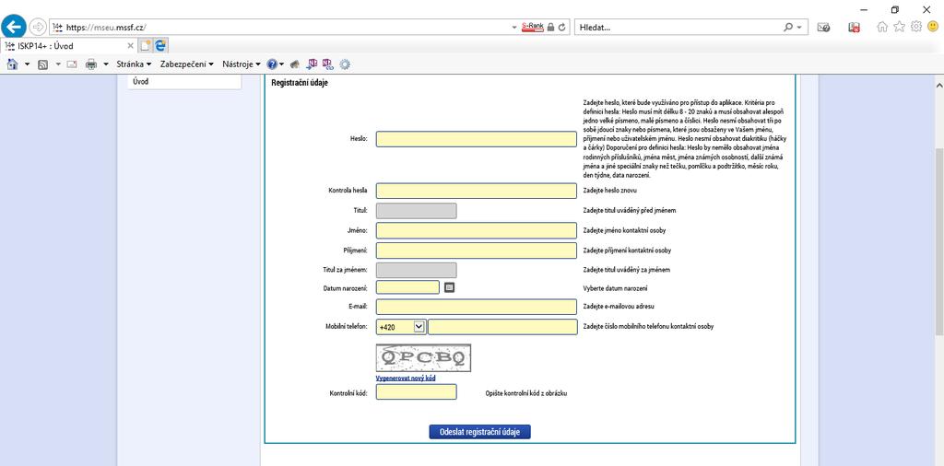Click the E-mail input field

pyautogui.click(x=477, y=307)
